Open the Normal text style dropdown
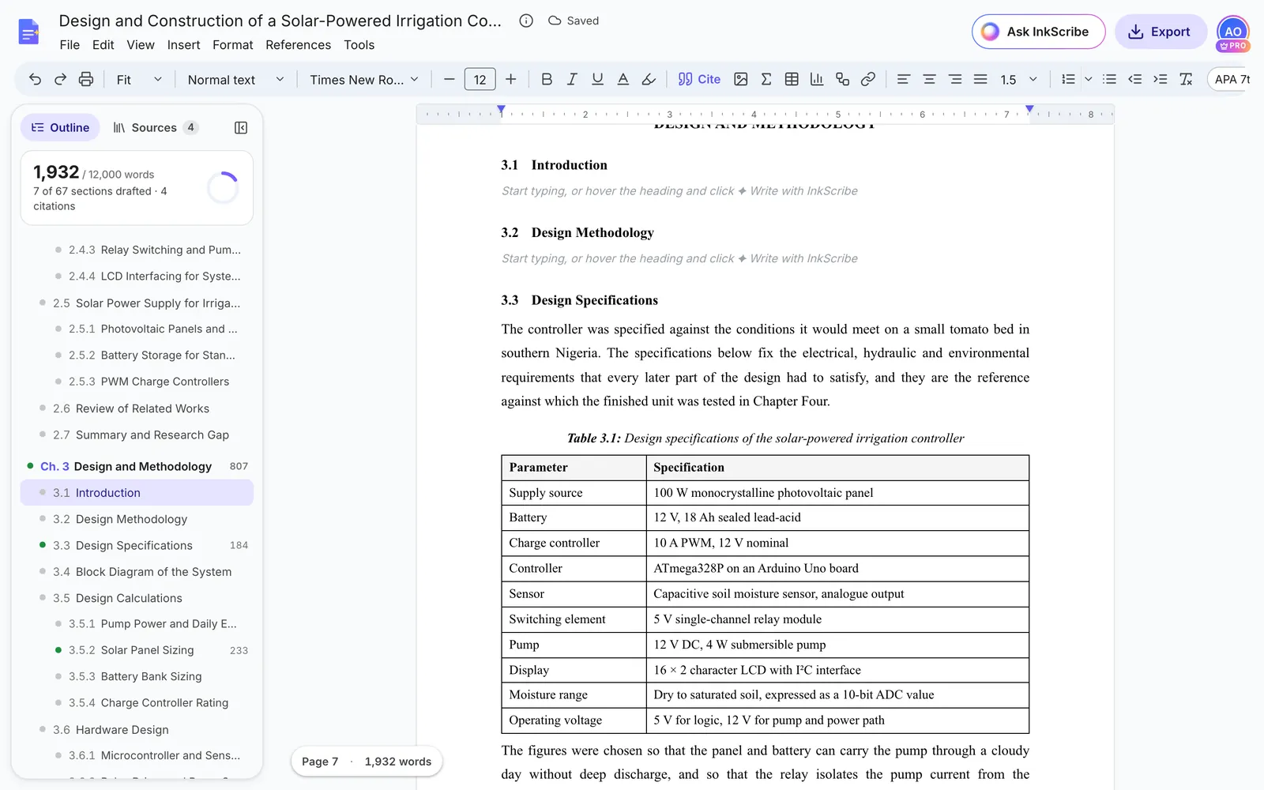Viewport: 1264px width, 790px height. point(235,79)
